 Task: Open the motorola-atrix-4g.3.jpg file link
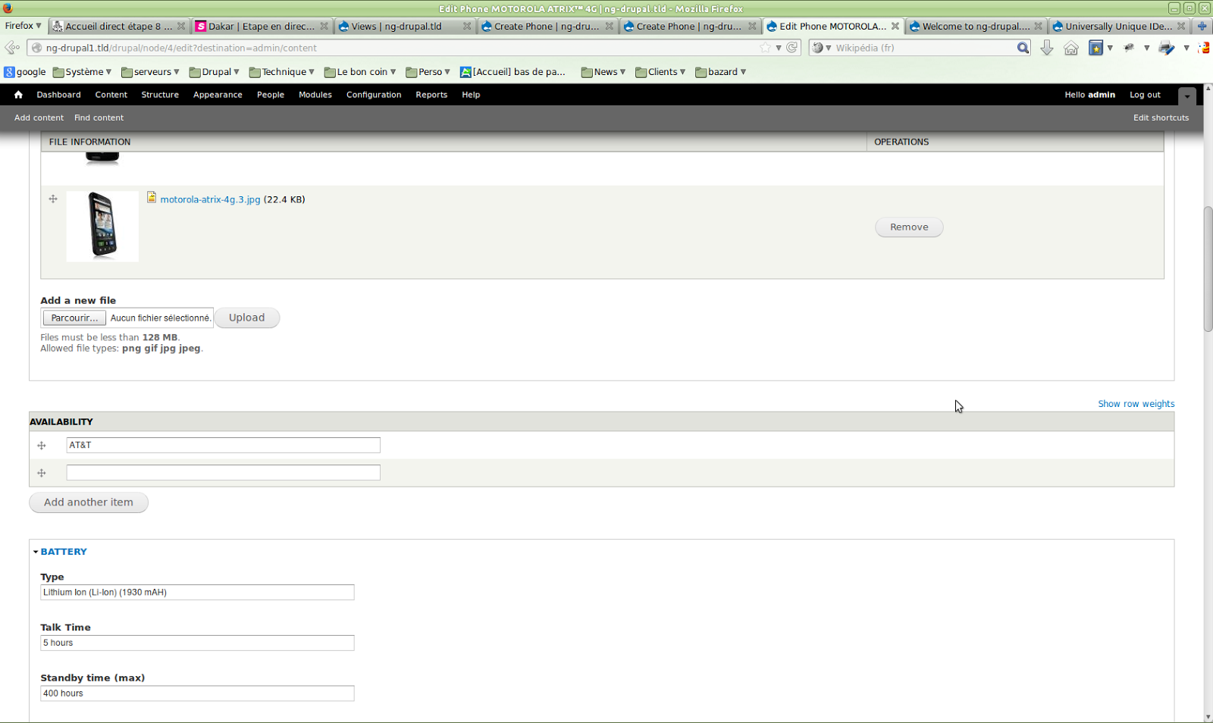[x=210, y=199]
